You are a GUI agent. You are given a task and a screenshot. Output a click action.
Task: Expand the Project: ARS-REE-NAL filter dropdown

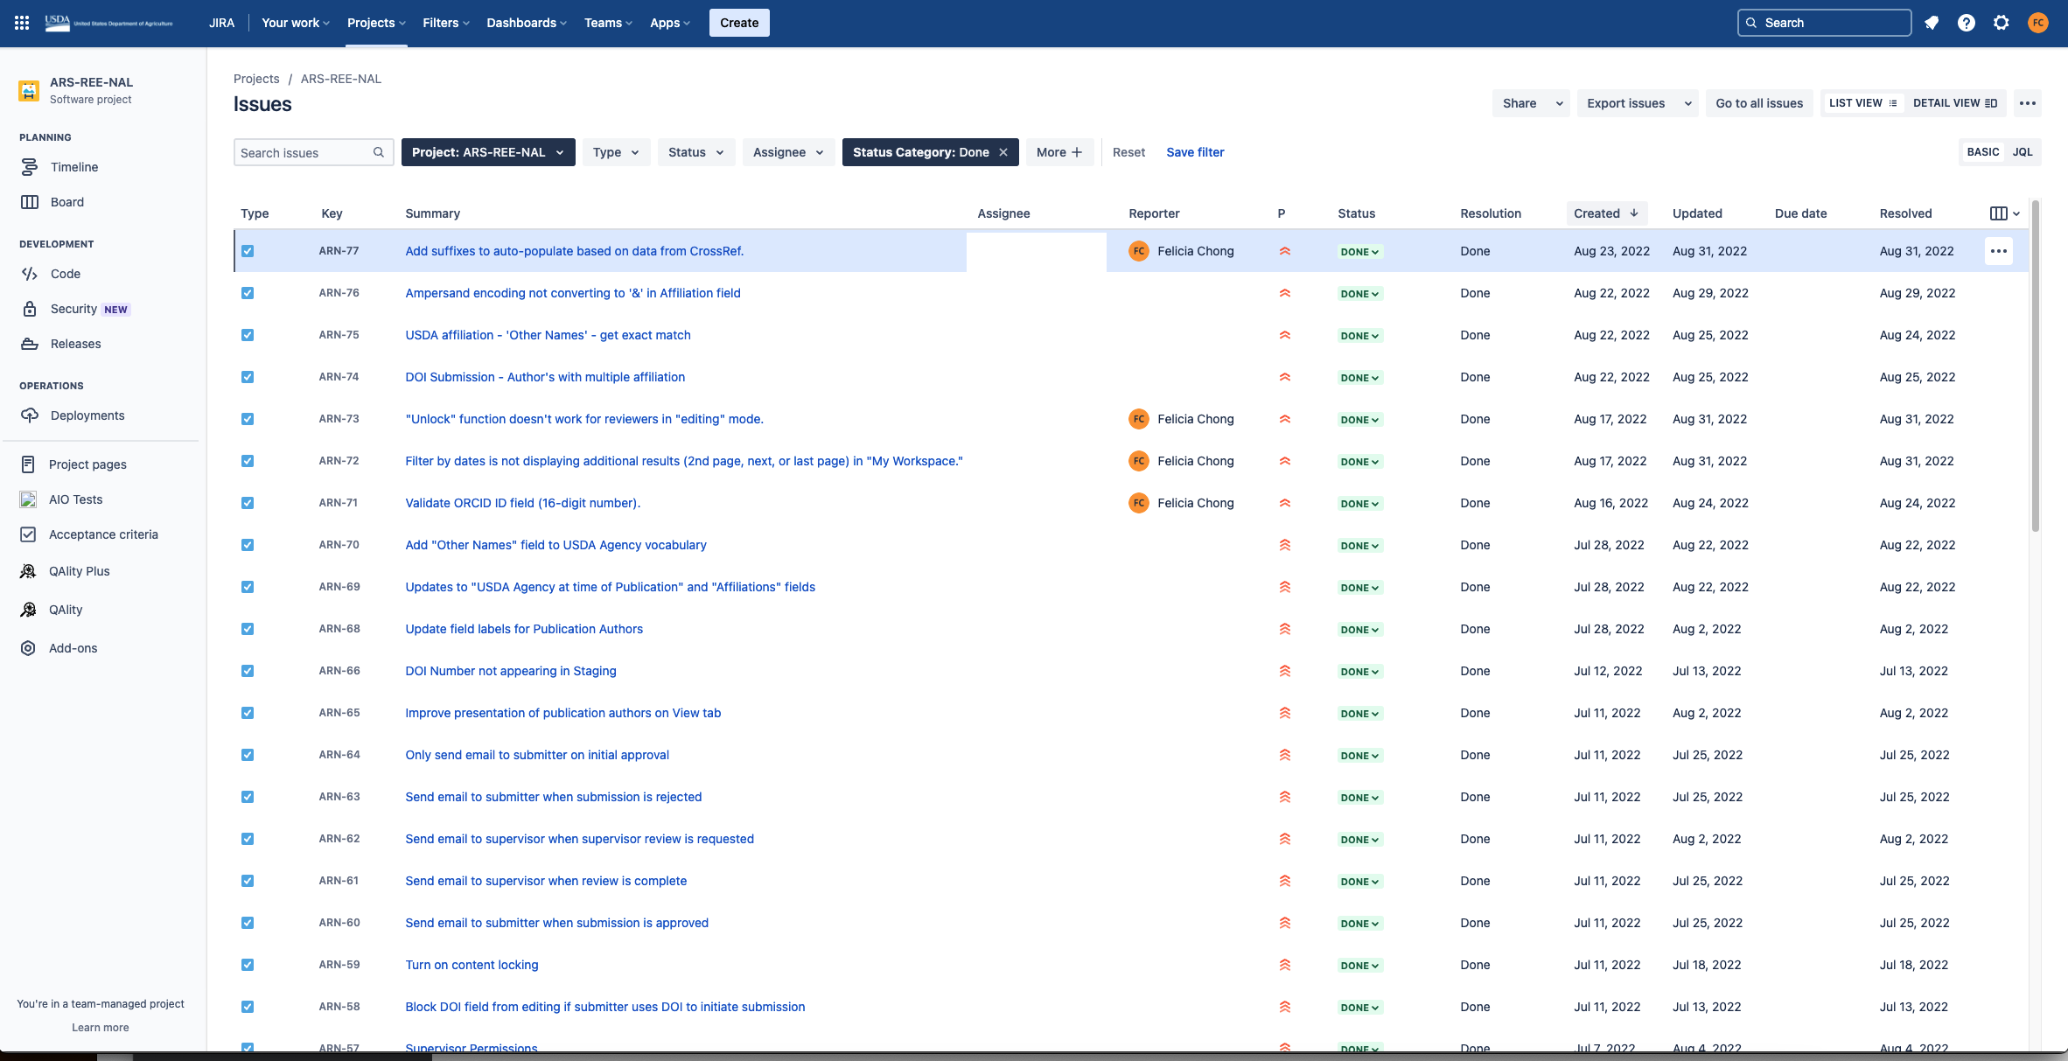click(488, 152)
